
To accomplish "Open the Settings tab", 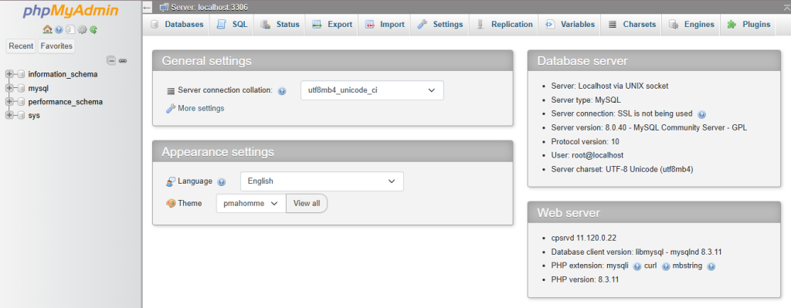I will point(440,24).
